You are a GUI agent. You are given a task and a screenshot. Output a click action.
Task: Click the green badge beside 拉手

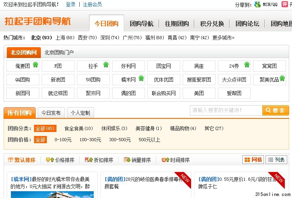106,65
